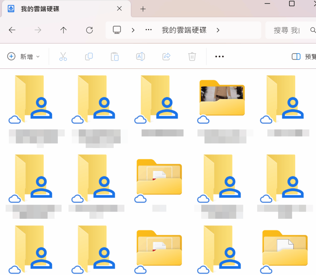Image resolution: width=316 pixels, height=275 pixels.
Task: Open the See more ellipsis menu
Action: point(219,56)
